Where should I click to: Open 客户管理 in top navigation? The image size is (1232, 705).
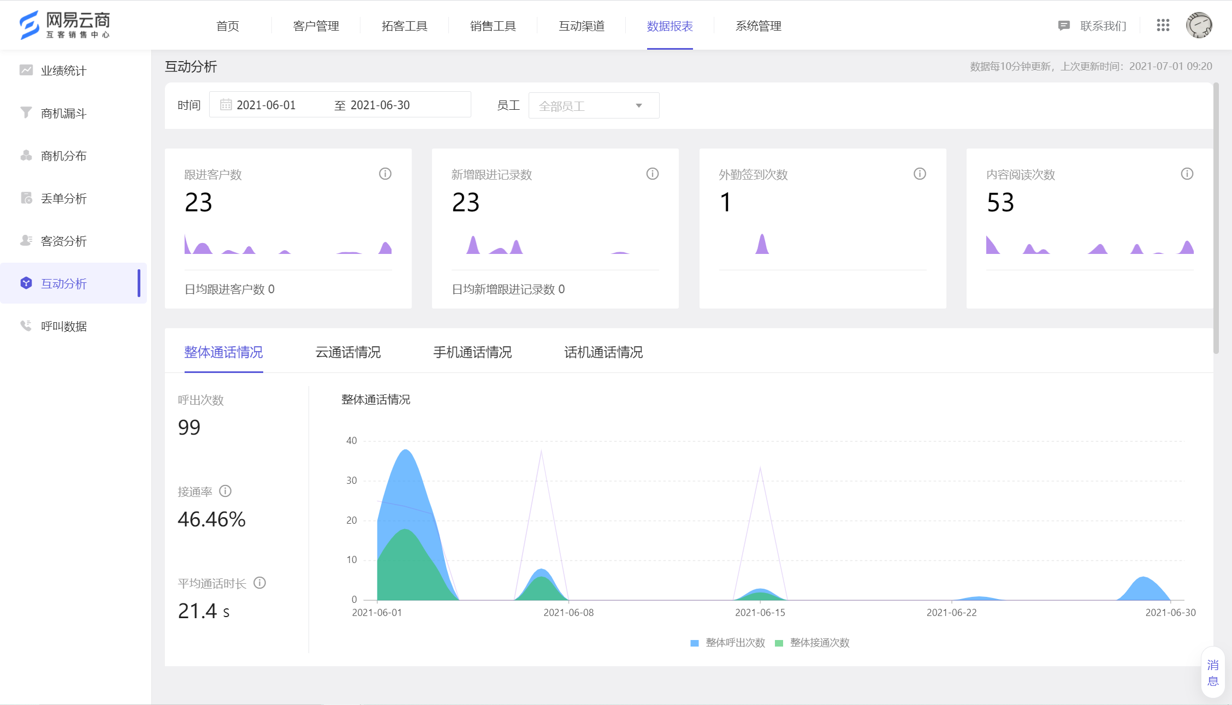pyautogui.click(x=316, y=26)
